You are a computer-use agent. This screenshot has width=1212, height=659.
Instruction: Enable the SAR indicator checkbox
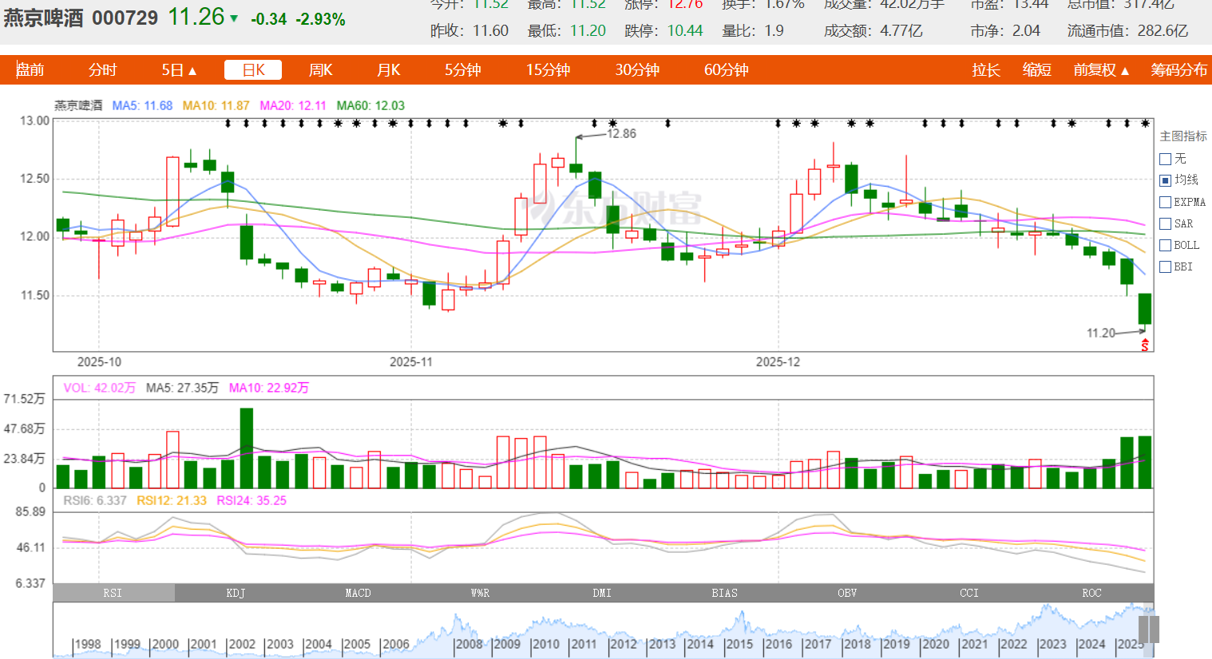coord(1165,223)
